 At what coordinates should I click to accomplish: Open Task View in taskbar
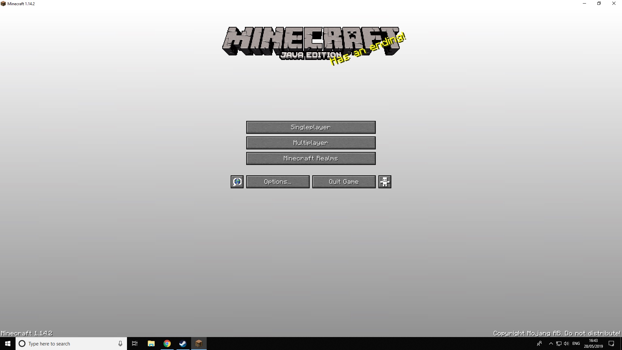tap(135, 344)
